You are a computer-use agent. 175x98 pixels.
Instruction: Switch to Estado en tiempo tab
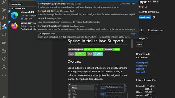click(155, 30)
